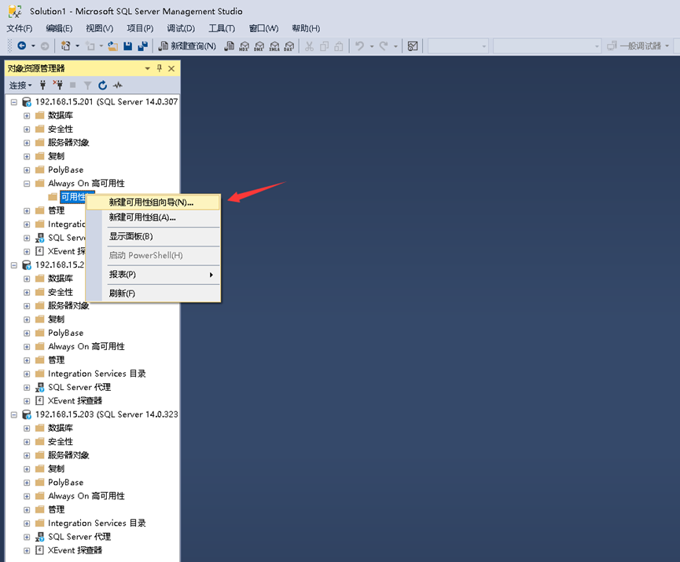Open the 项目(P) menu
This screenshot has height=562, width=680.
click(140, 28)
